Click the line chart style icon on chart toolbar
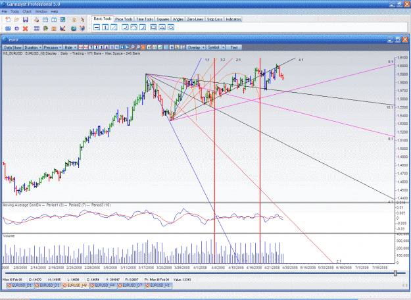This screenshot has width=411, height=300. tap(160, 47)
